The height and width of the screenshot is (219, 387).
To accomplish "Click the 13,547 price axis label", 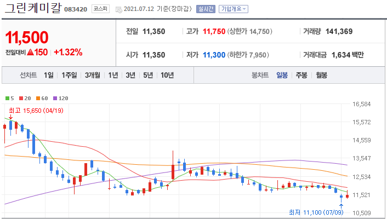I will (x=362, y=158).
